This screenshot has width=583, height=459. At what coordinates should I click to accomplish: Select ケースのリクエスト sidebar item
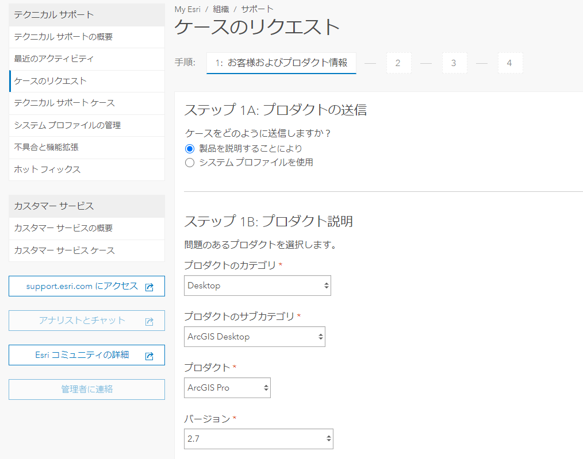(x=87, y=81)
